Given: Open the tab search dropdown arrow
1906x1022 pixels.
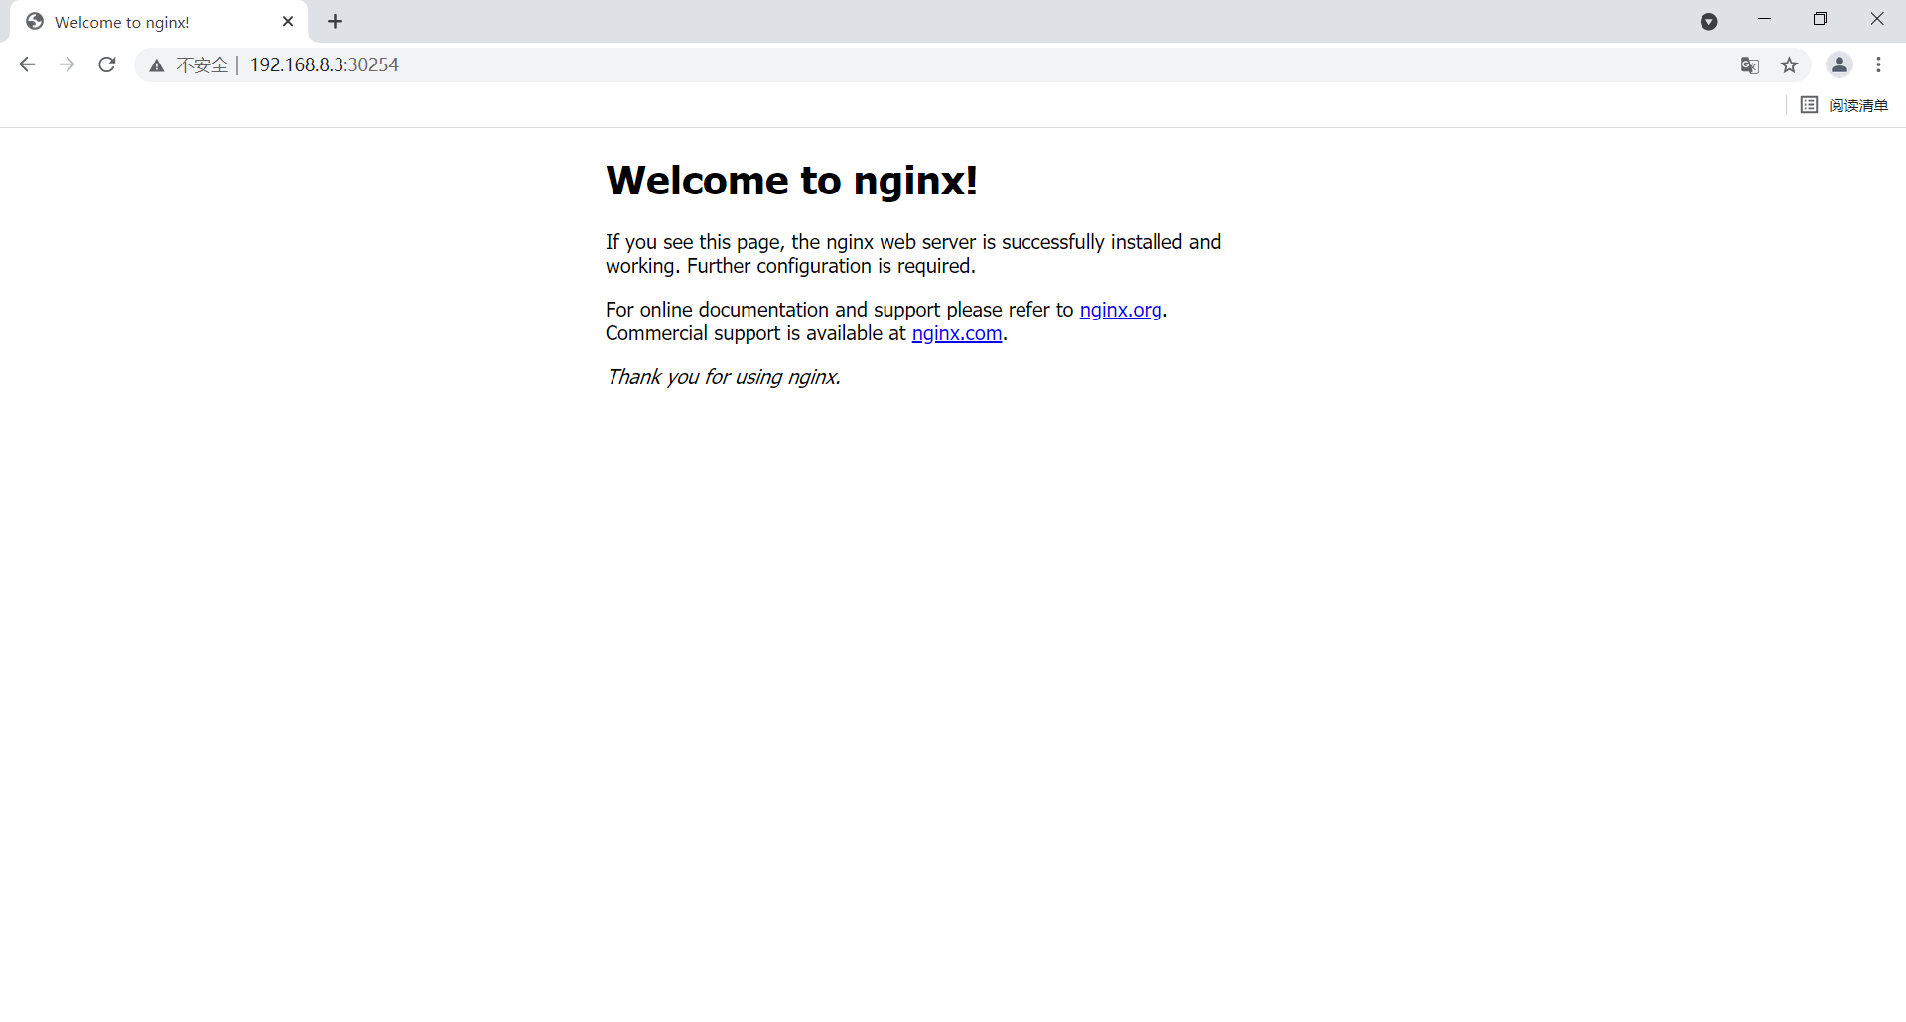Looking at the screenshot, I should pos(1709,22).
